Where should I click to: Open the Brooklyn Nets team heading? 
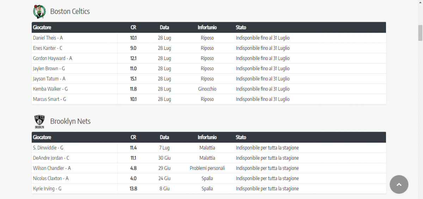tap(70, 121)
